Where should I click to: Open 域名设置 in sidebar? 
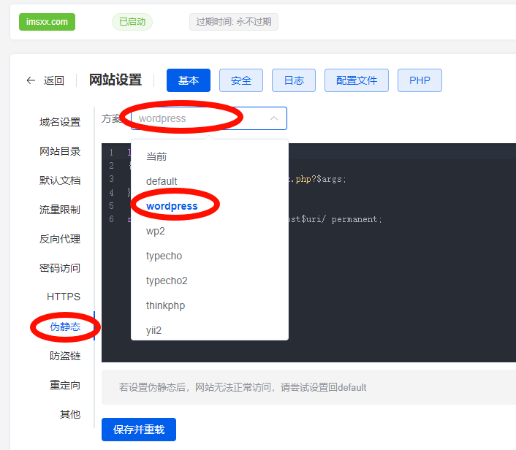pos(60,122)
